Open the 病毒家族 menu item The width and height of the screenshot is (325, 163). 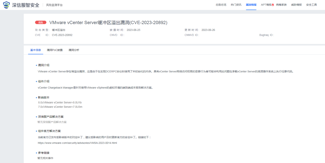tap(281, 5)
